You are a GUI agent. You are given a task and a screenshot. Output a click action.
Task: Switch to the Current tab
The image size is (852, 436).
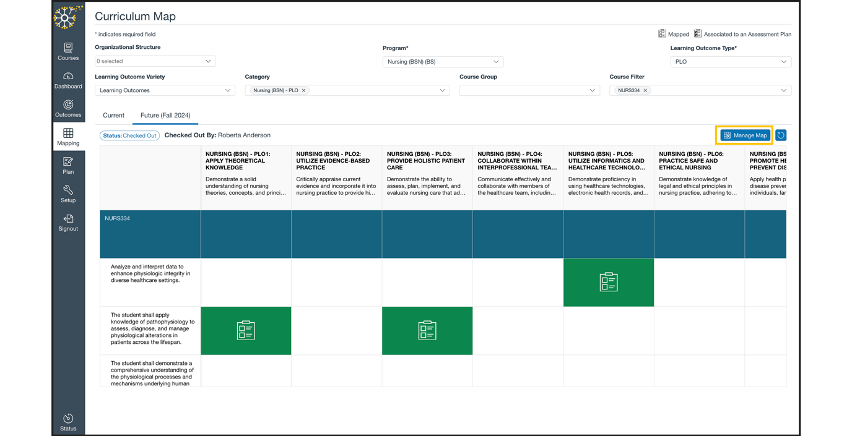click(113, 116)
